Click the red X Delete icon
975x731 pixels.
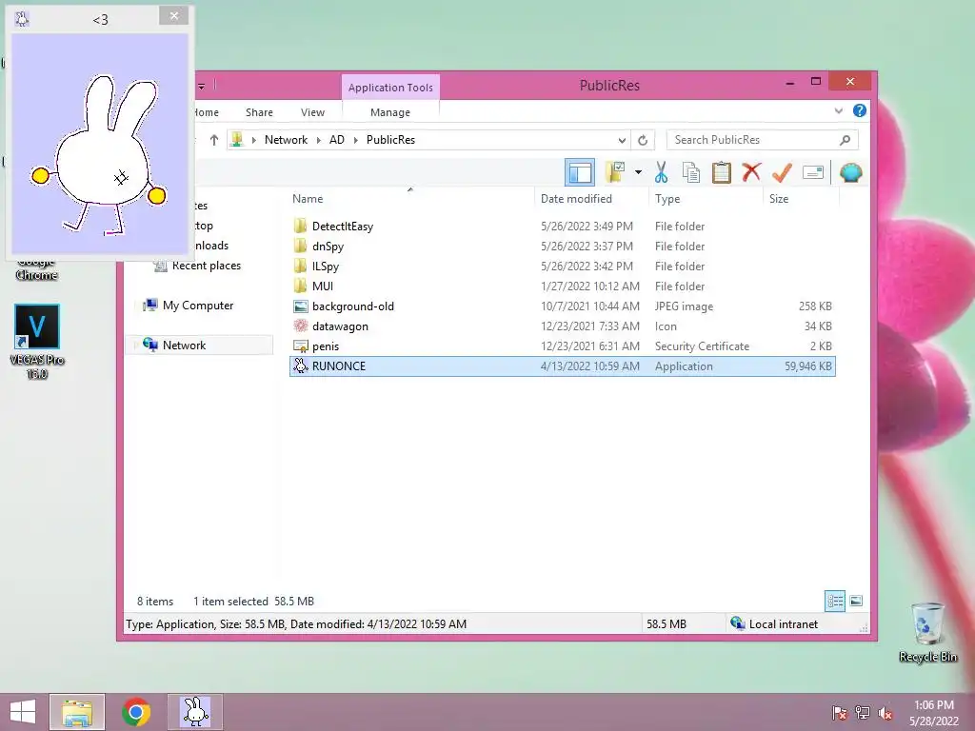pos(752,171)
